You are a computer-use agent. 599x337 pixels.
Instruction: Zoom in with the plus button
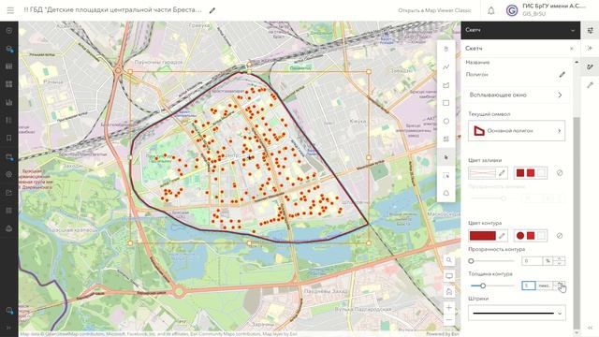pyautogui.click(x=449, y=308)
